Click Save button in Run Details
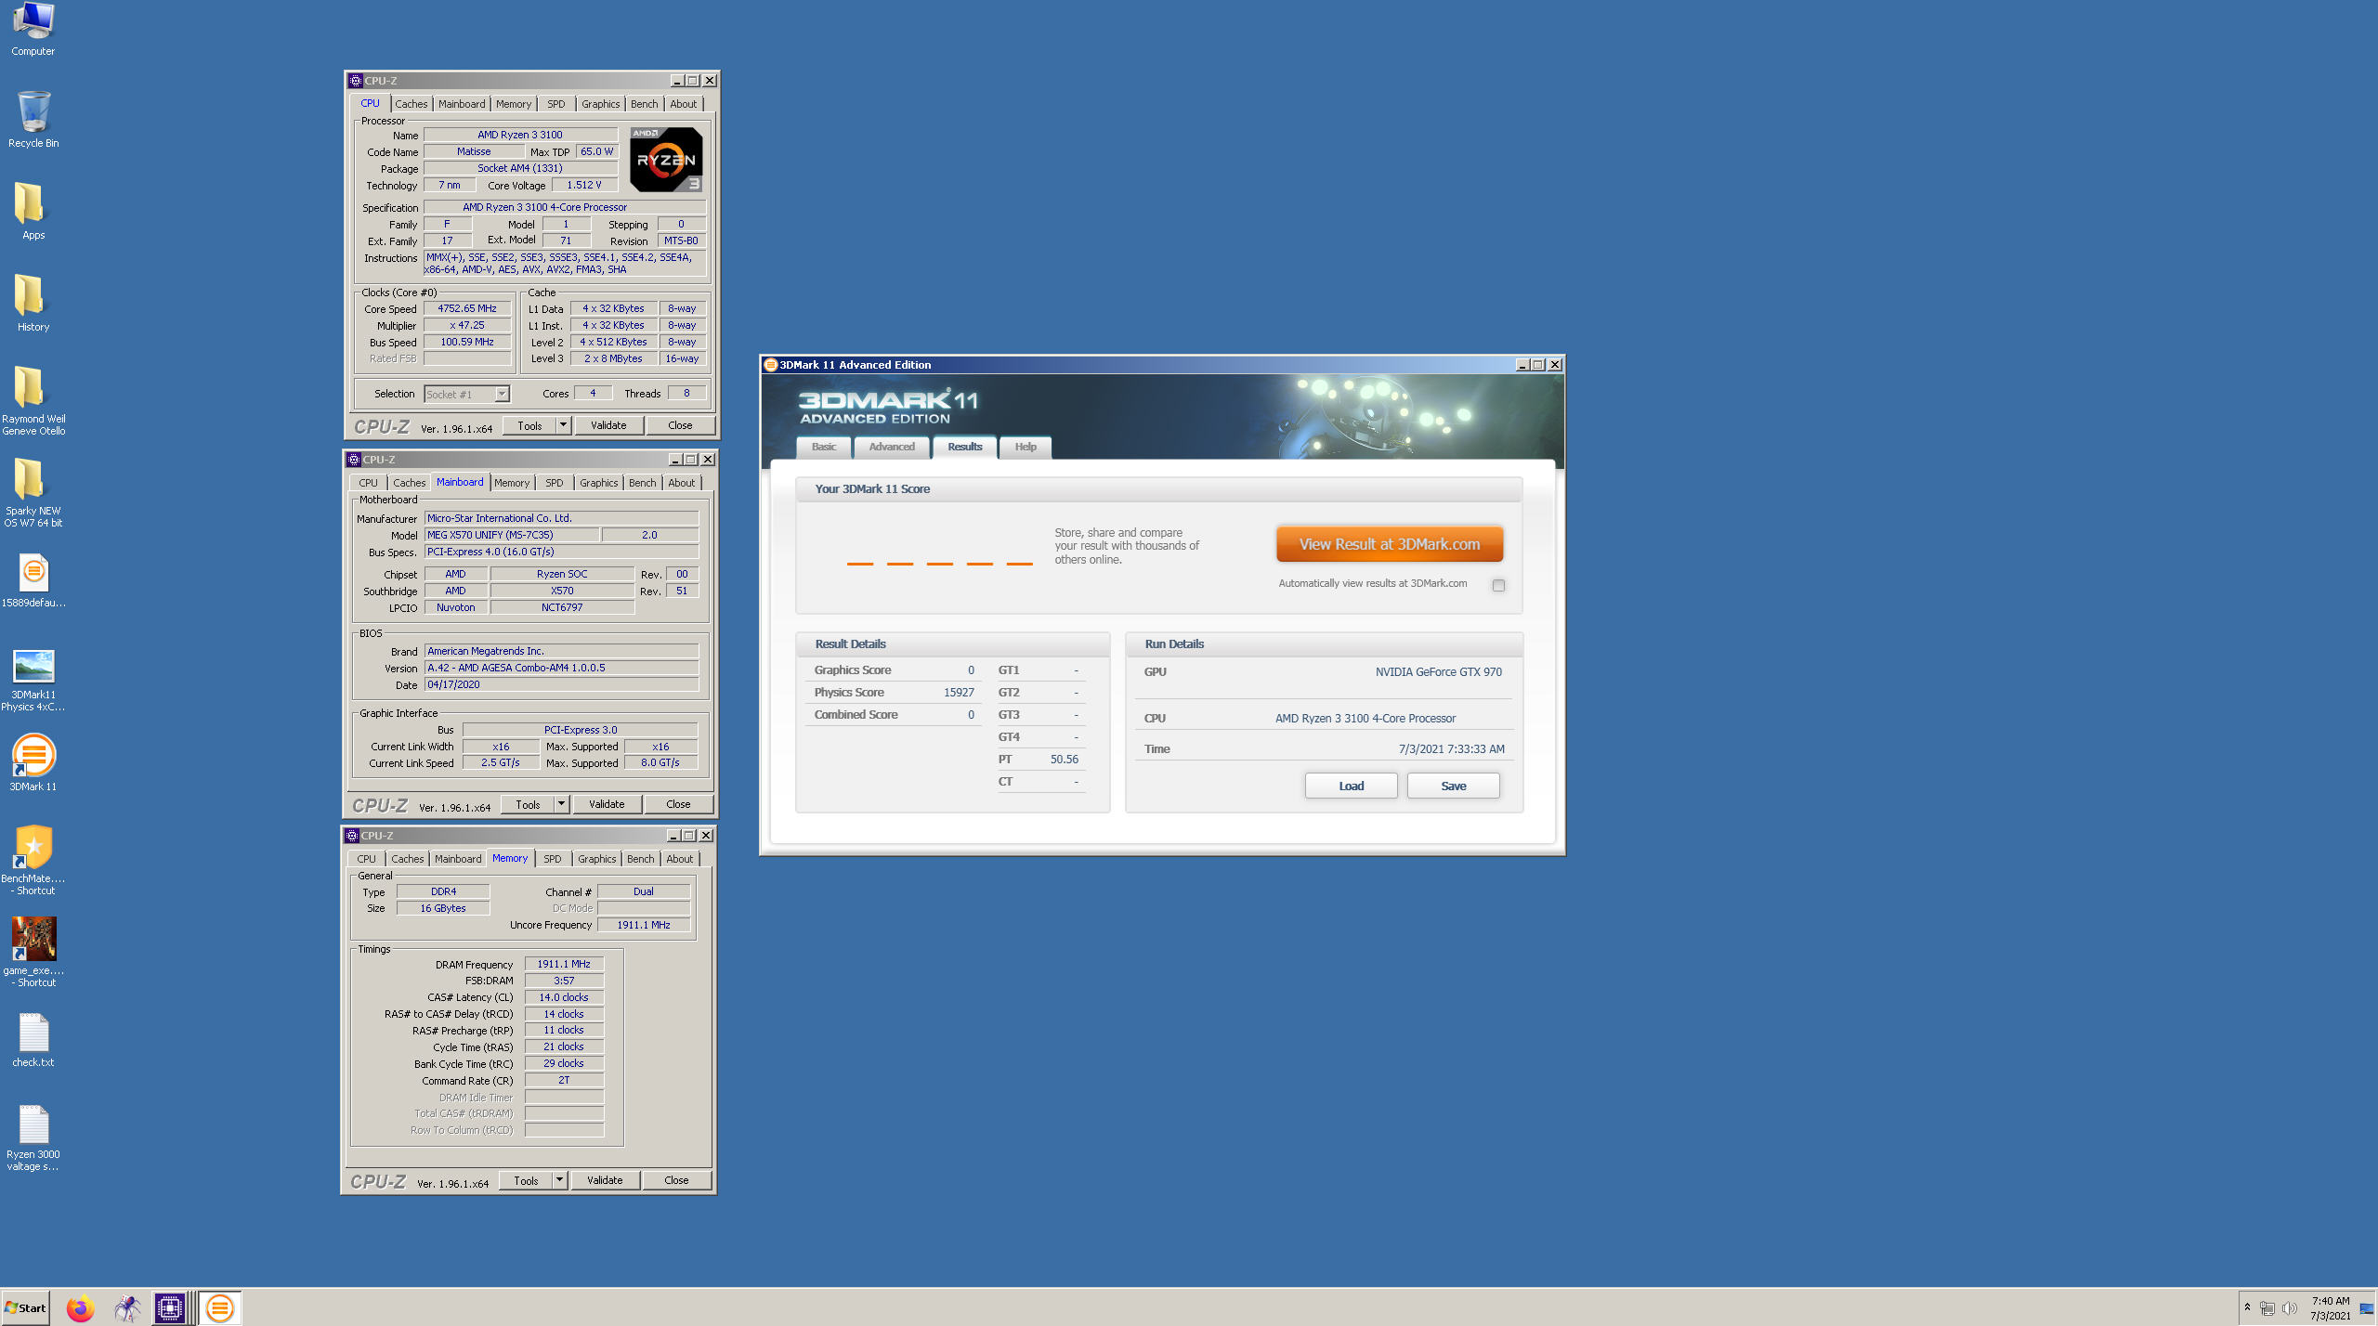This screenshot has width=2378, height=1326. point(1453,786)
